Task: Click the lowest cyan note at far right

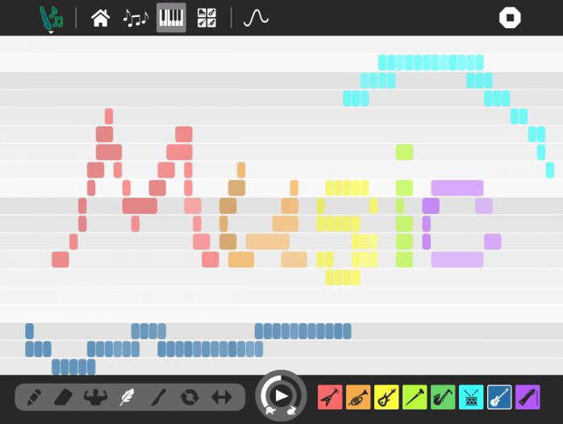Action: 550,170
